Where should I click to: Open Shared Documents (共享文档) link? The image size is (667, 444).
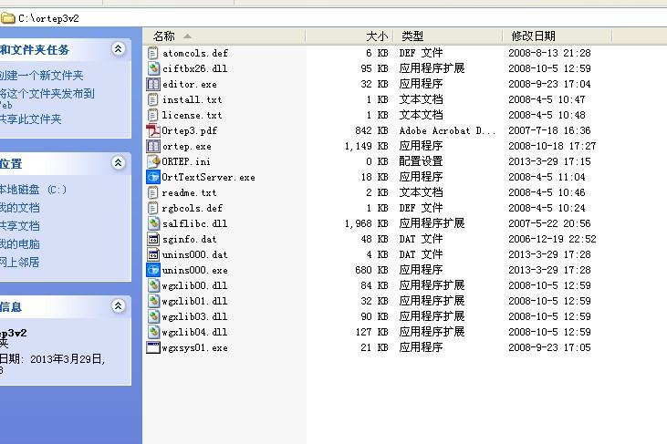click(19, 226)
